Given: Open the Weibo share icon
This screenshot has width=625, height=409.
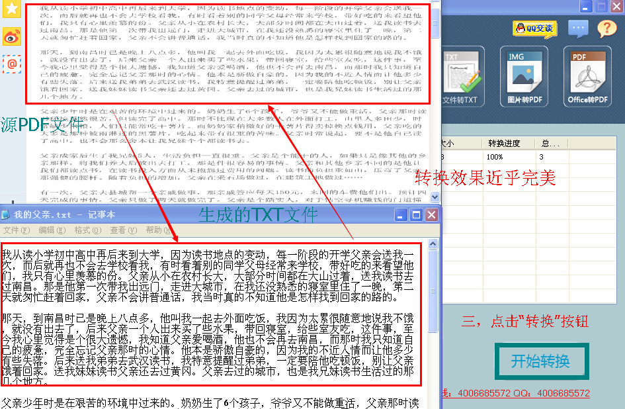Looking at the screenshot, I should click(11, 37).
